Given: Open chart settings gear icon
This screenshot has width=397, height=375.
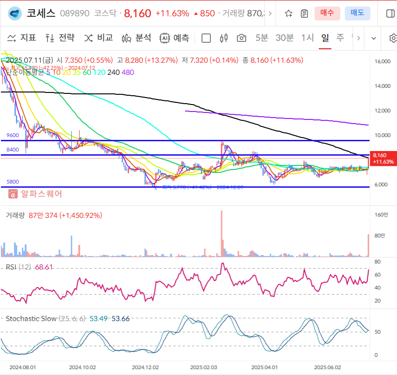Looking at the screenshot, I should [393, 38].
